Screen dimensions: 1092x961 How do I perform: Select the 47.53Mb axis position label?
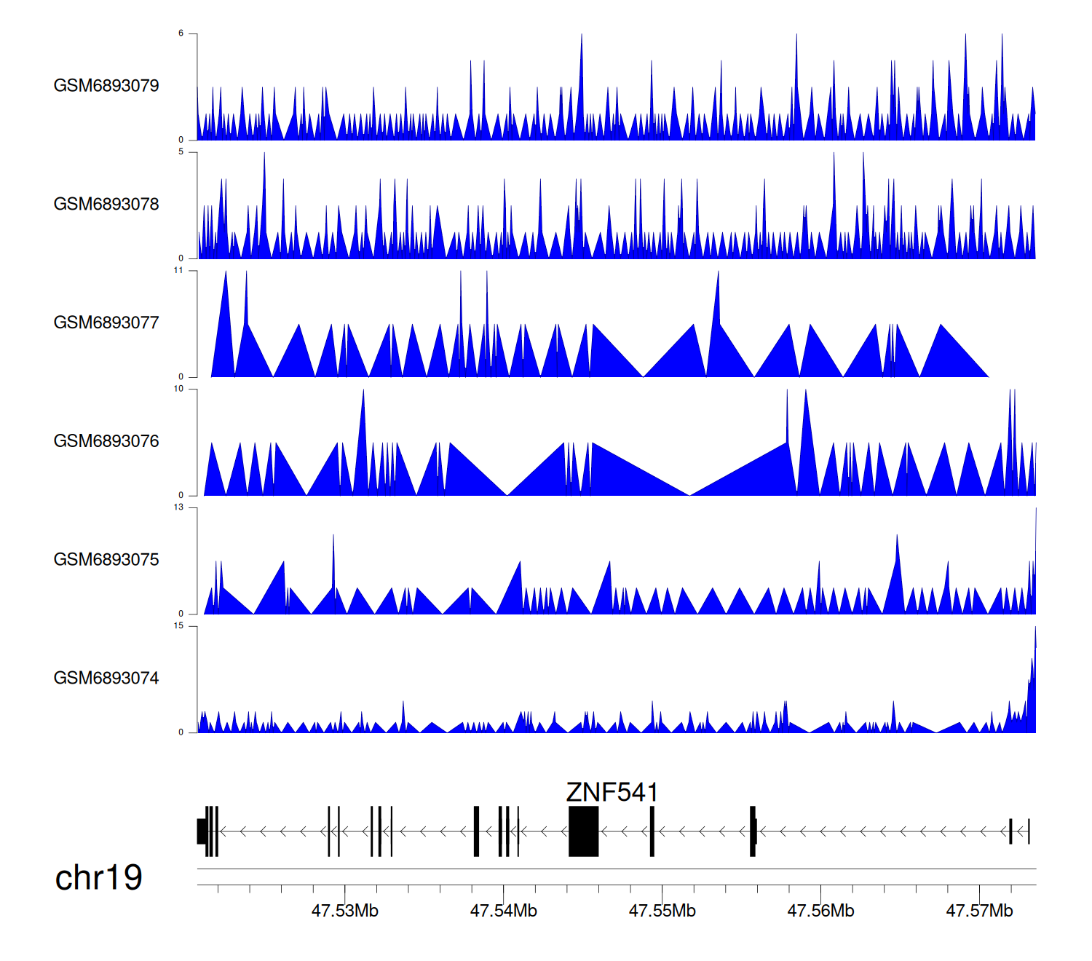tap(345, 911)
